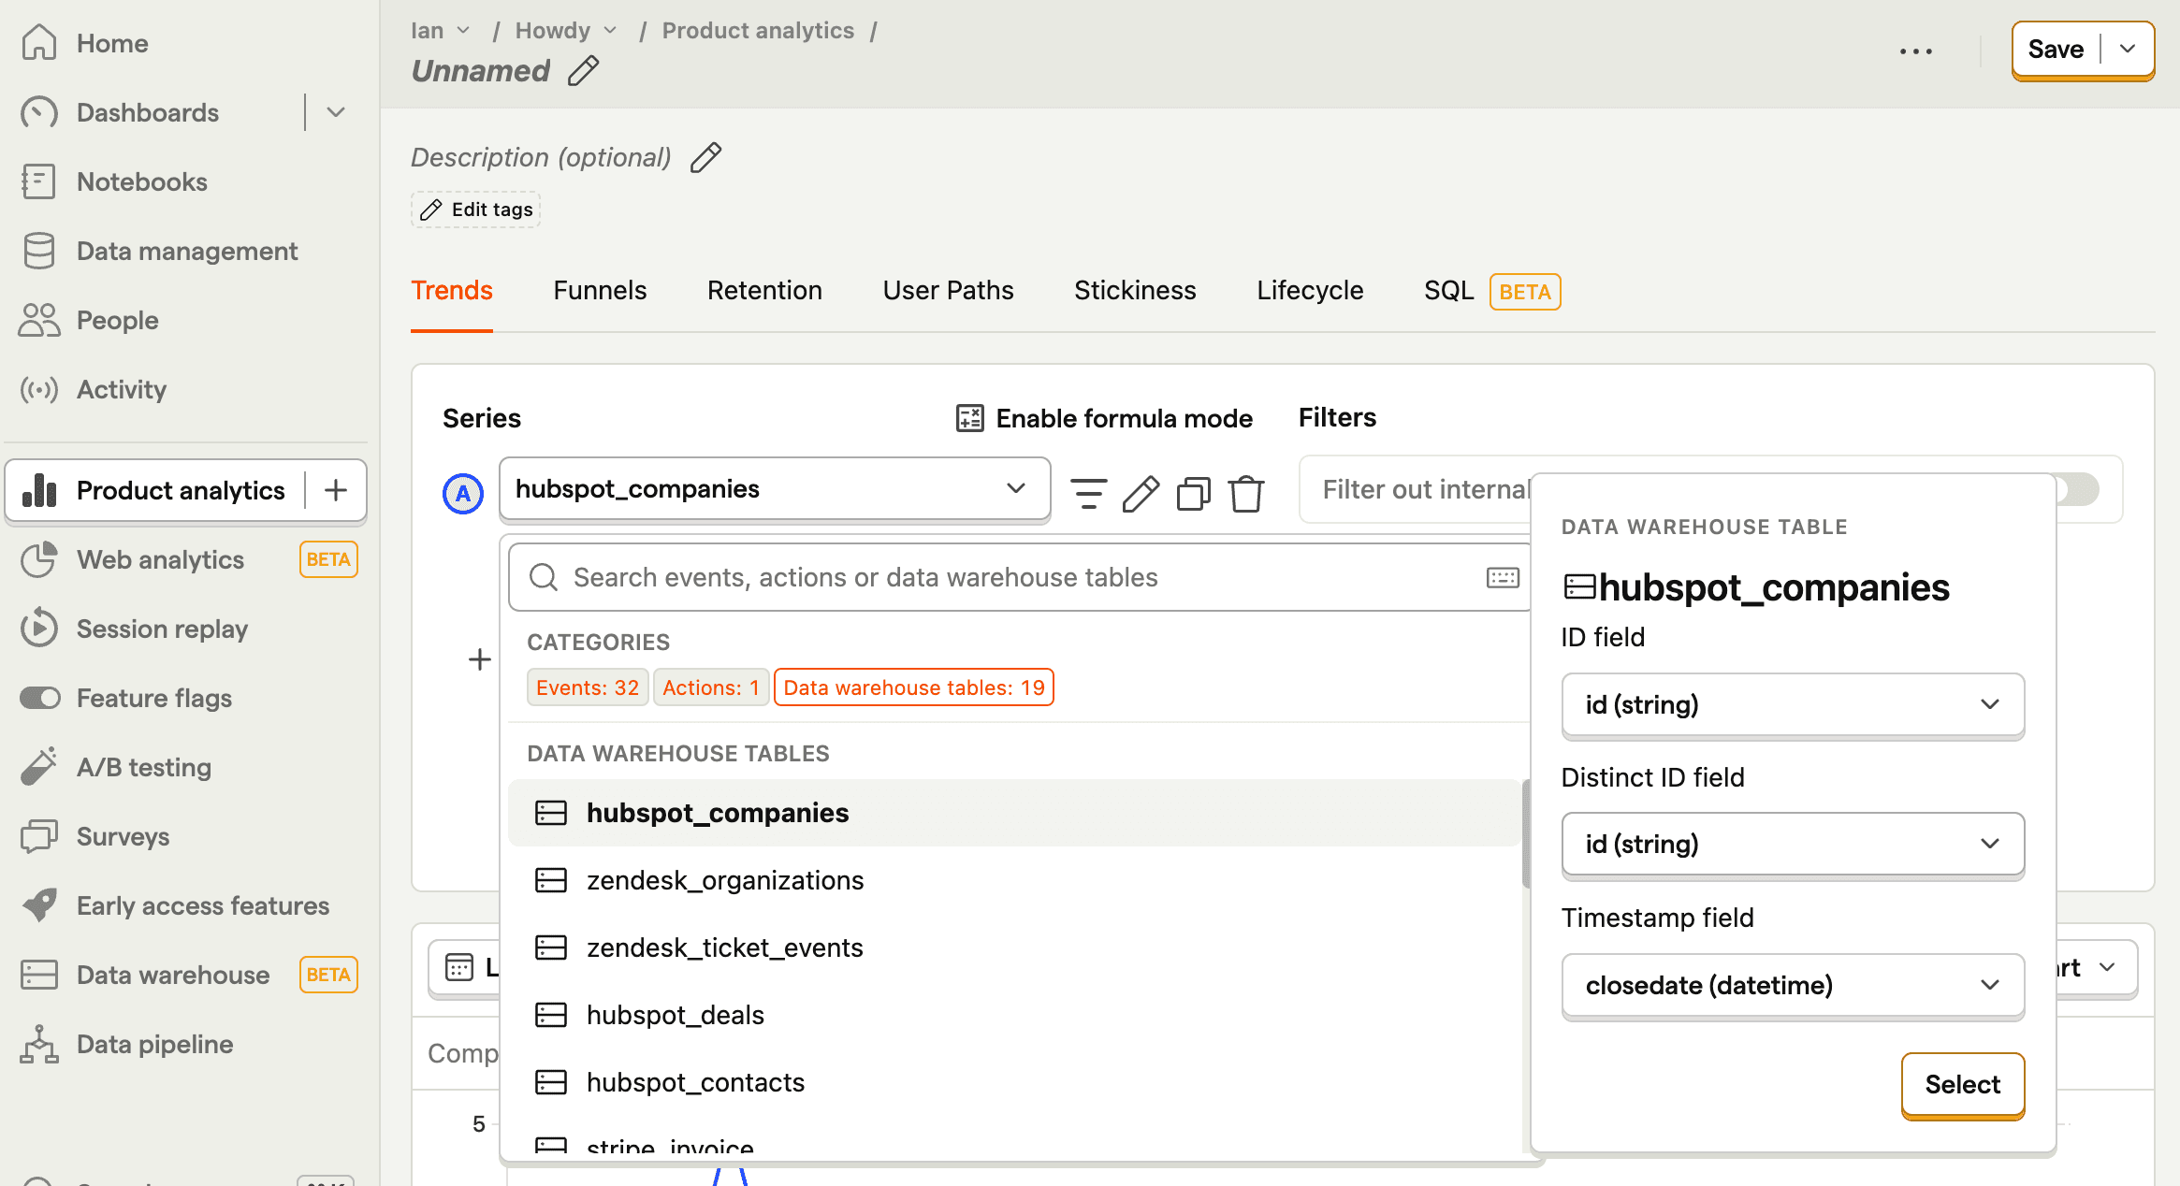
Task: Open the three-dot more options menu
Action: coord(1915,51)
